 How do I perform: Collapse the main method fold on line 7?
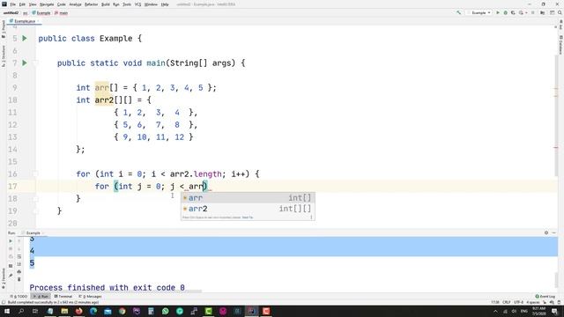click(x=35, y=63)
